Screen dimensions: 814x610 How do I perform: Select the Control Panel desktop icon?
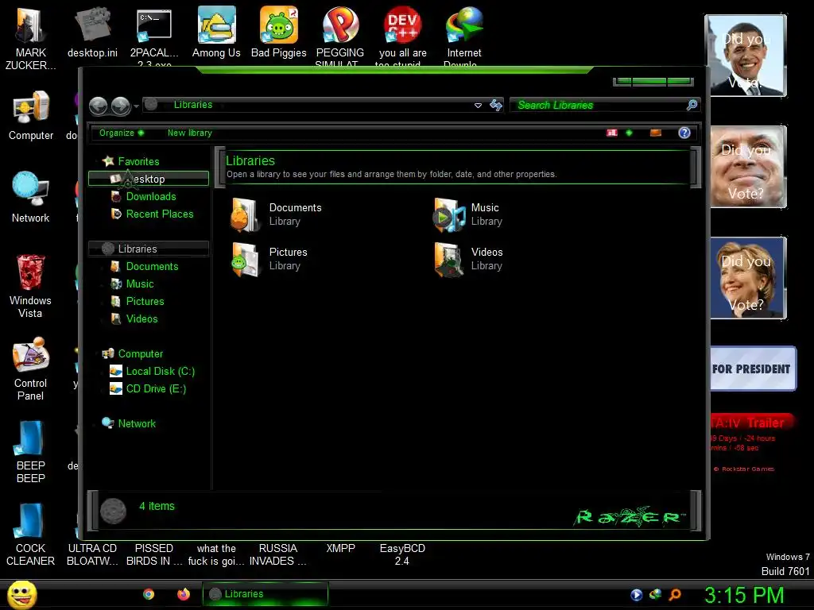[x=31, y=369]
